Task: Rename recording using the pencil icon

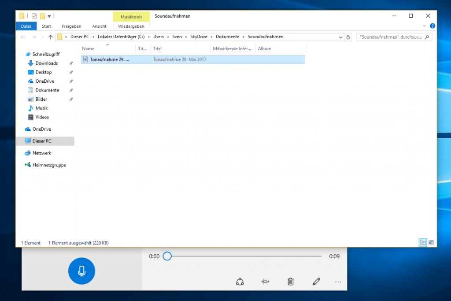Action: click(316, 282)
